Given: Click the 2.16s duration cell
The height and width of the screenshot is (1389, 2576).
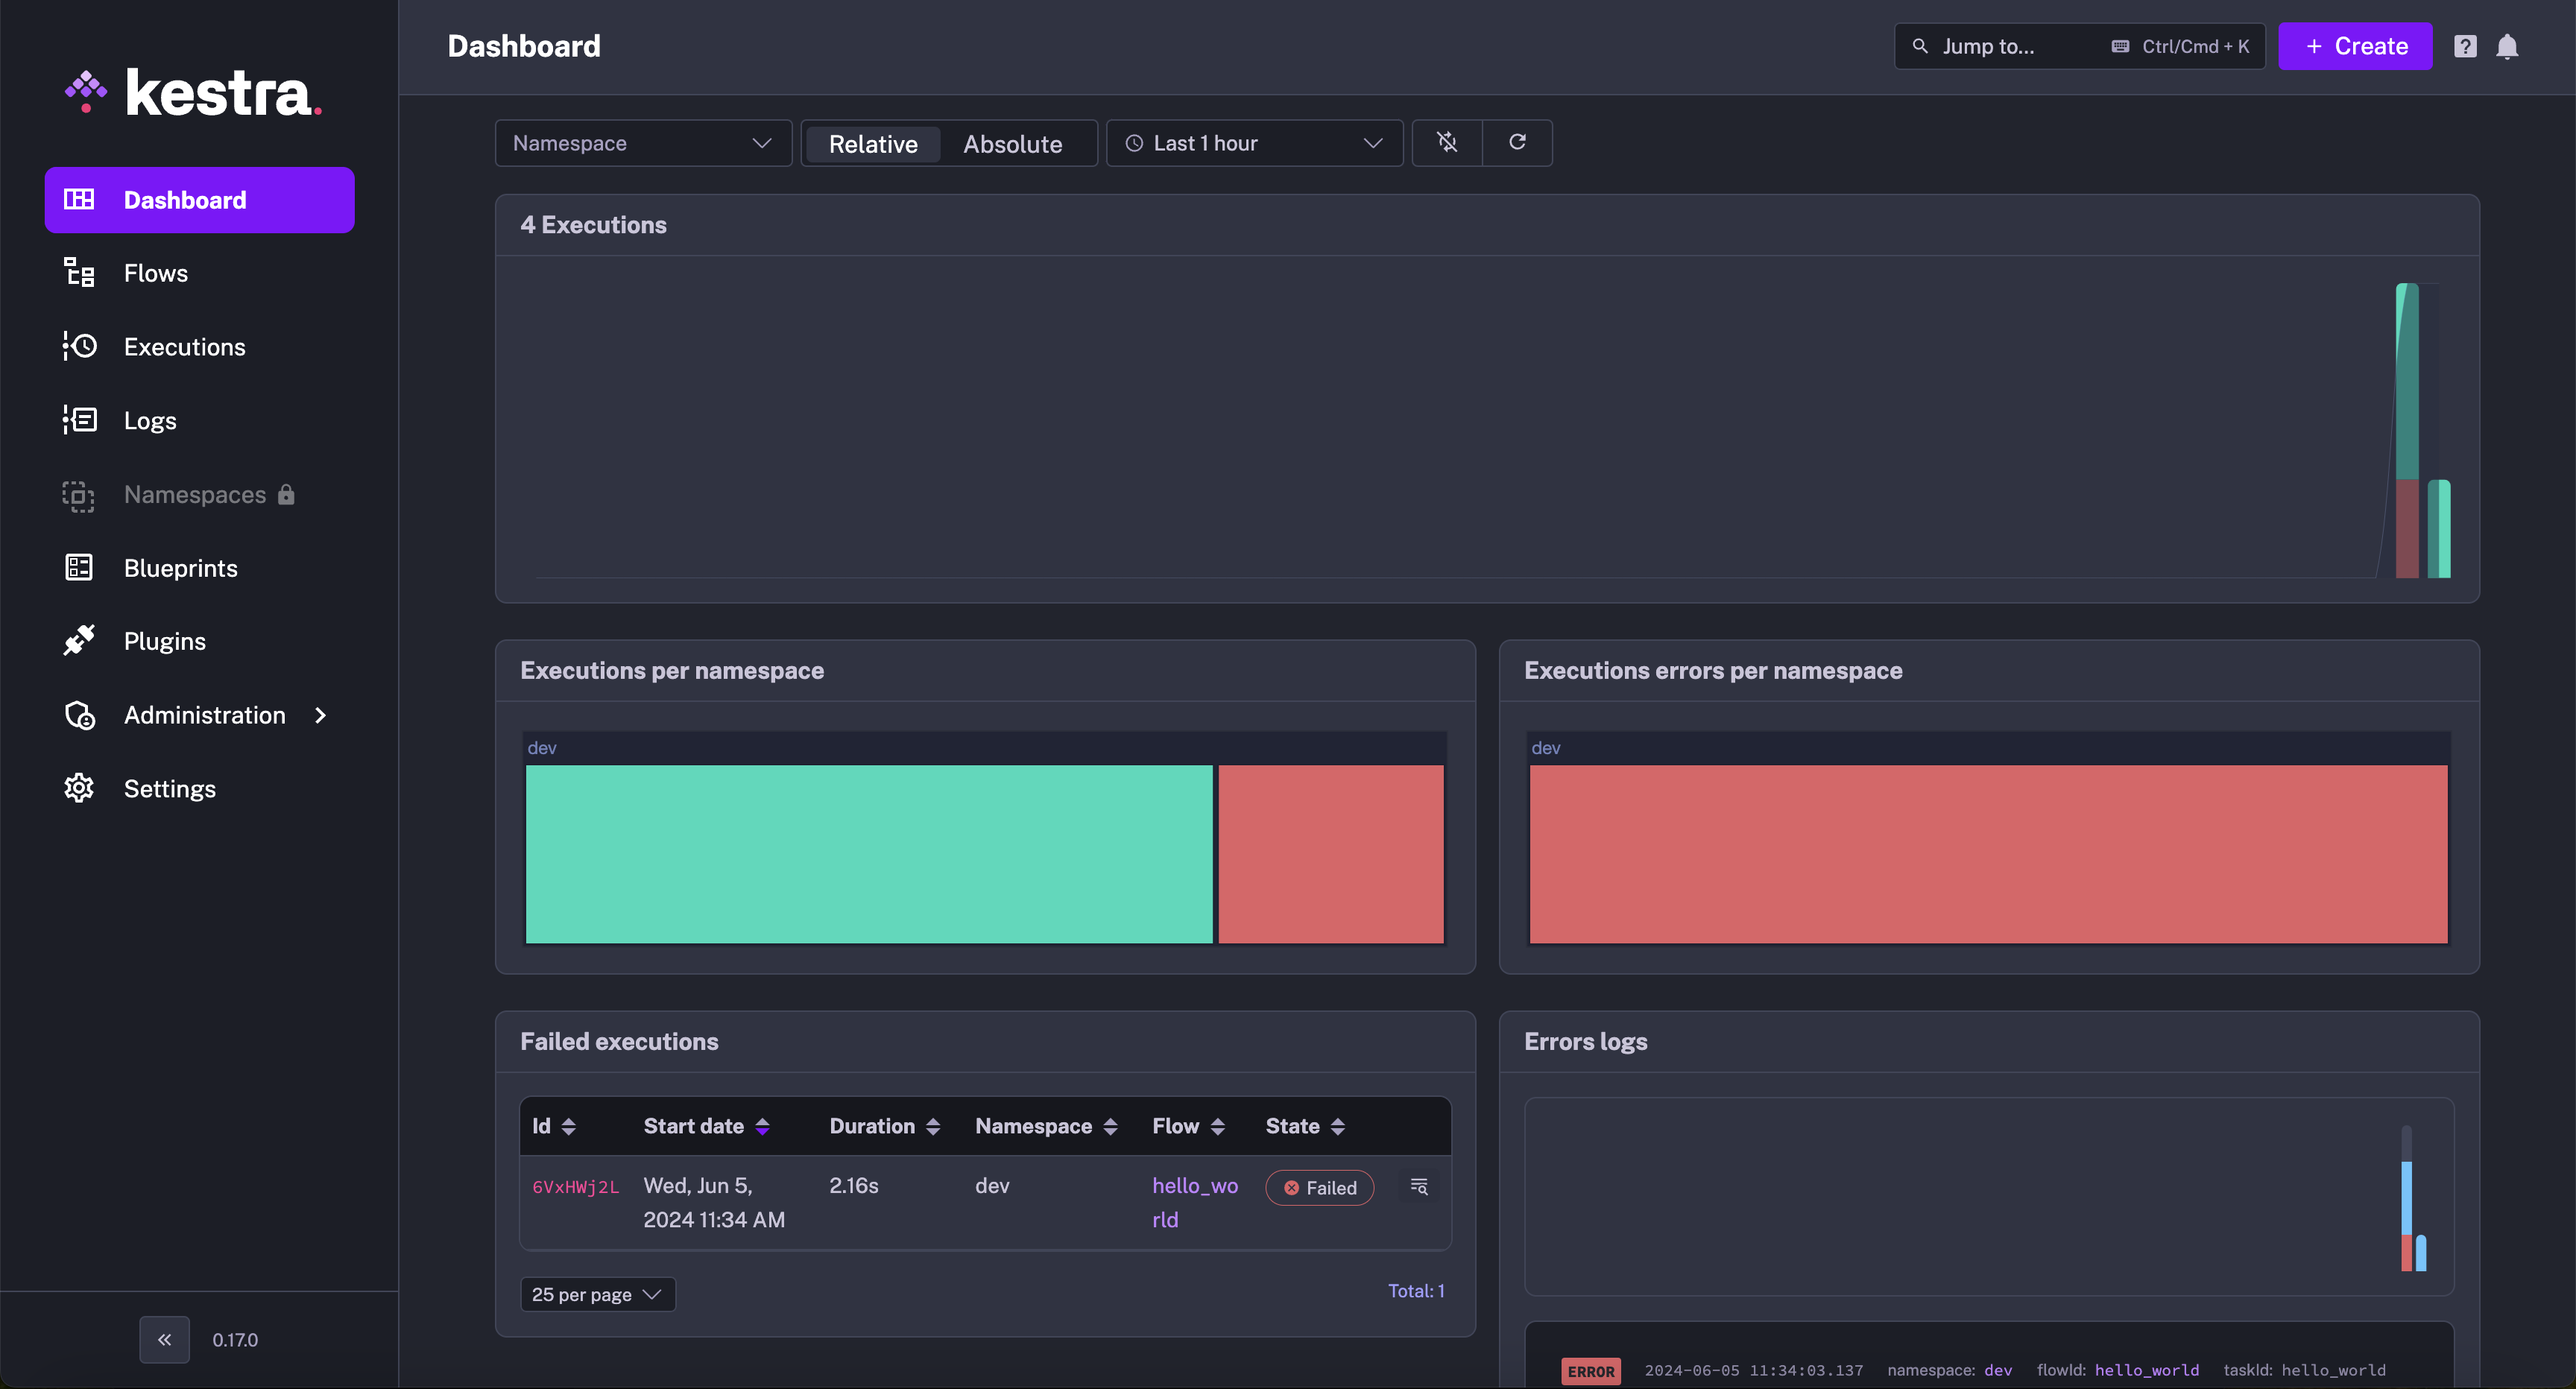Looking at the screenshot, I should [853, 1185].
